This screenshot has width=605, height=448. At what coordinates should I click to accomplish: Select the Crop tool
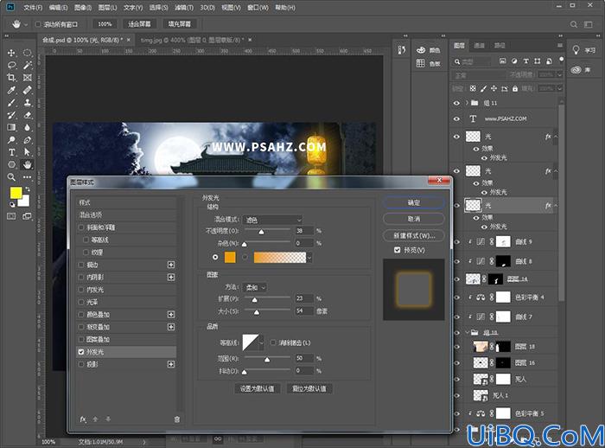(x=11, y=78)
